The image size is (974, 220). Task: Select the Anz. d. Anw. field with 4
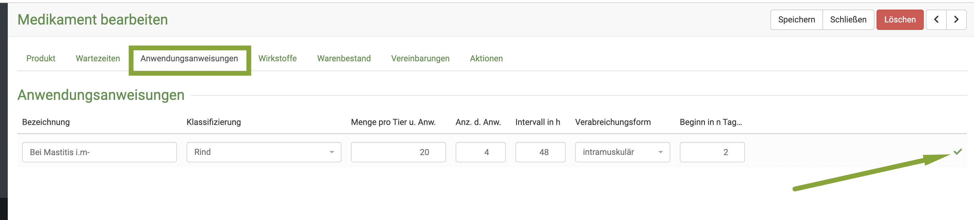pyautogui.click(x=480, y=152)
